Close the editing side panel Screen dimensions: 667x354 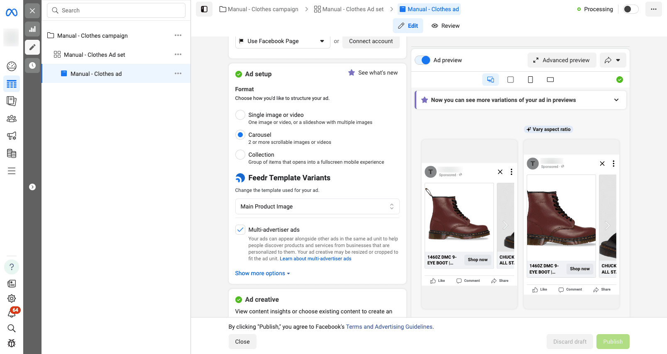pyautogui.click(x=32, y=11)
